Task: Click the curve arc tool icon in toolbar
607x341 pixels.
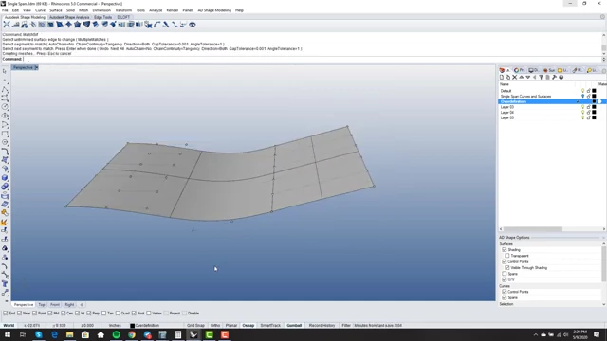Action: (x=157, y=25)
